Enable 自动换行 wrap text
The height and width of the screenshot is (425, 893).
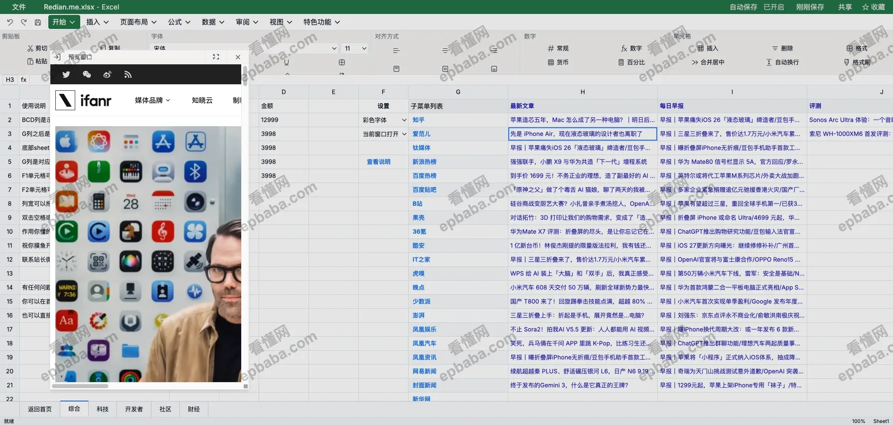tap(782, 62)
